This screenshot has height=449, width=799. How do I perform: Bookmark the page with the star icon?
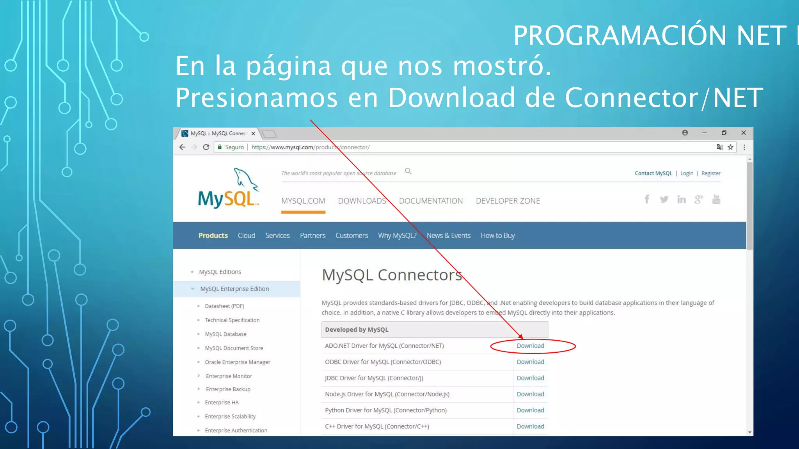click(730, 147)
